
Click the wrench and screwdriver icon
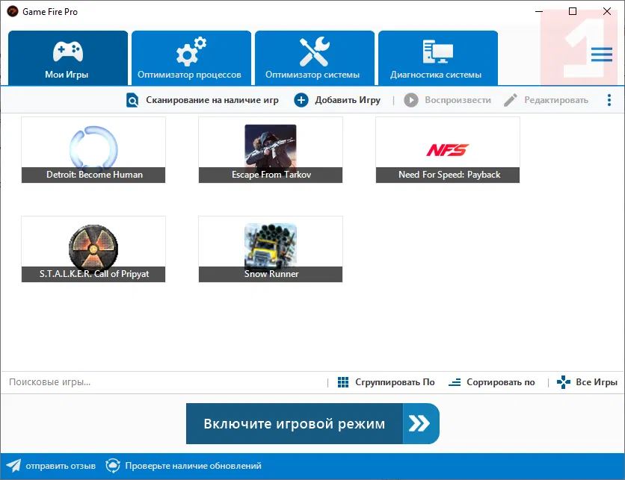[315, 52]
